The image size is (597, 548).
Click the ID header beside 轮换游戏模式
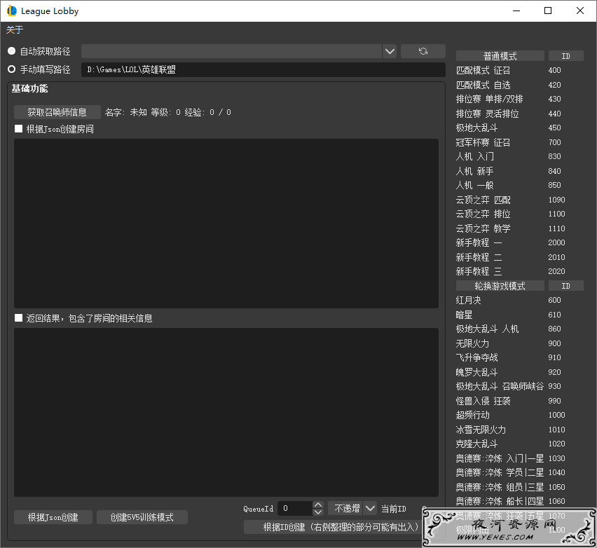click(x=565, y=286)
